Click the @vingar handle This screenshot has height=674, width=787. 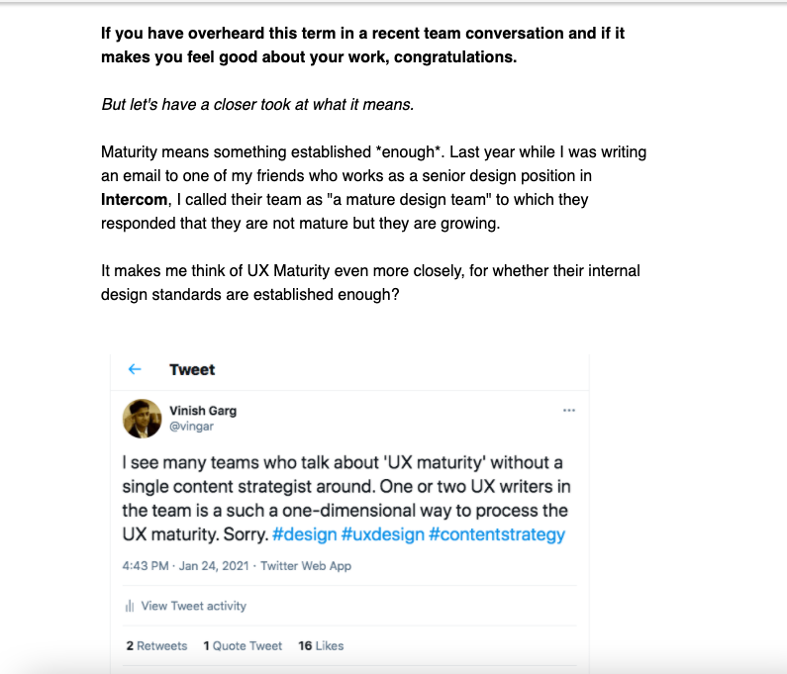(x=189, y=426)
